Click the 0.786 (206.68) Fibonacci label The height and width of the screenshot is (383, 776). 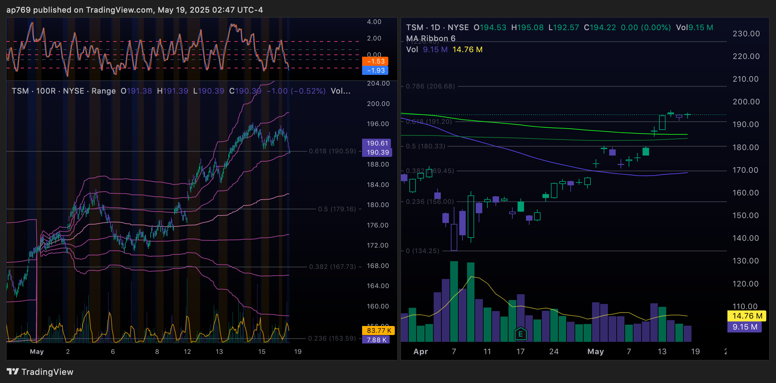(430, 86)
